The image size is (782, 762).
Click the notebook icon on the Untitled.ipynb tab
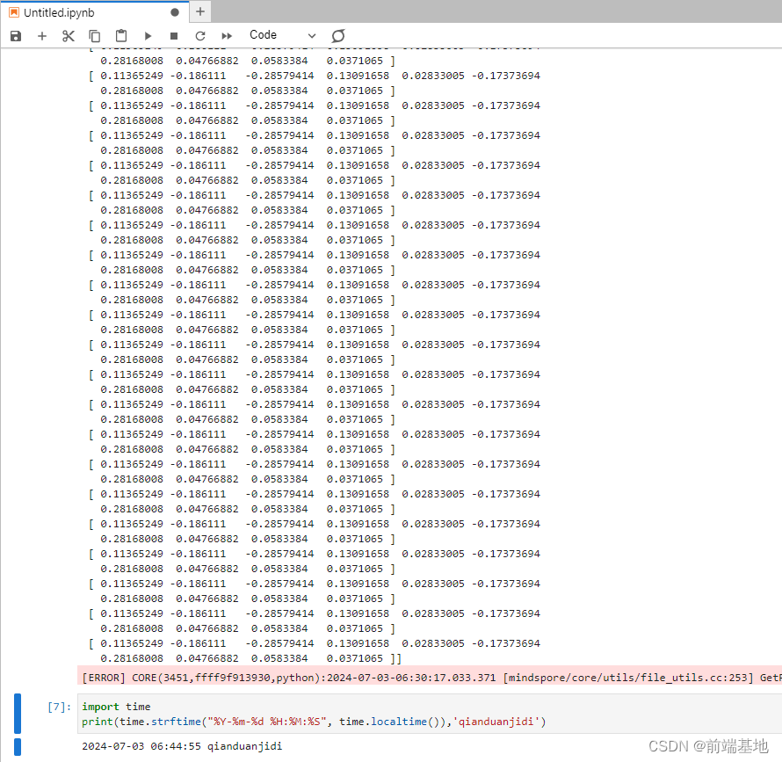14,12
